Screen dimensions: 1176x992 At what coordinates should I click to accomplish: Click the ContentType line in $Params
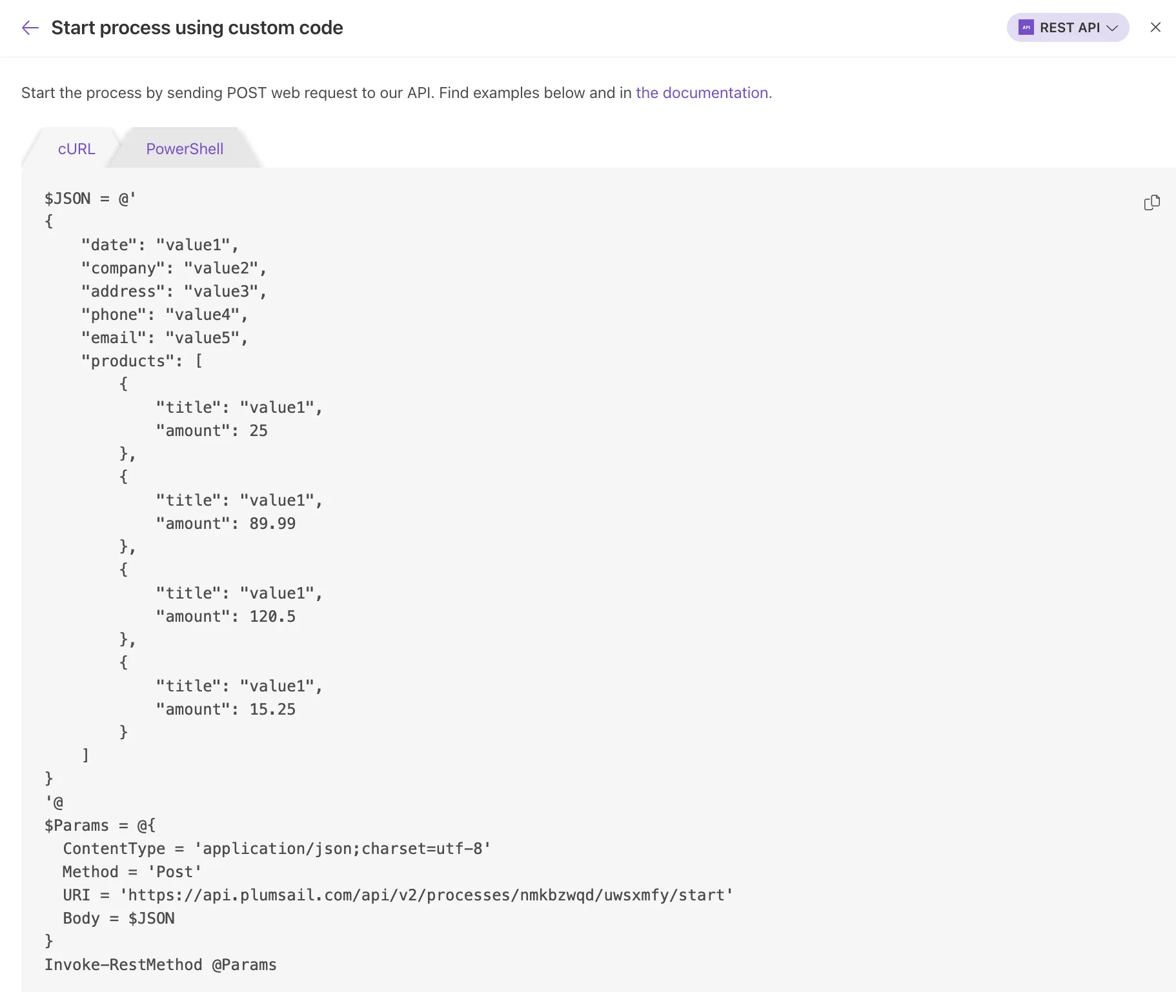(276, 848)
